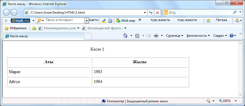Click the Найти button
Screen dimensions: 245x106
coord(94,20)
